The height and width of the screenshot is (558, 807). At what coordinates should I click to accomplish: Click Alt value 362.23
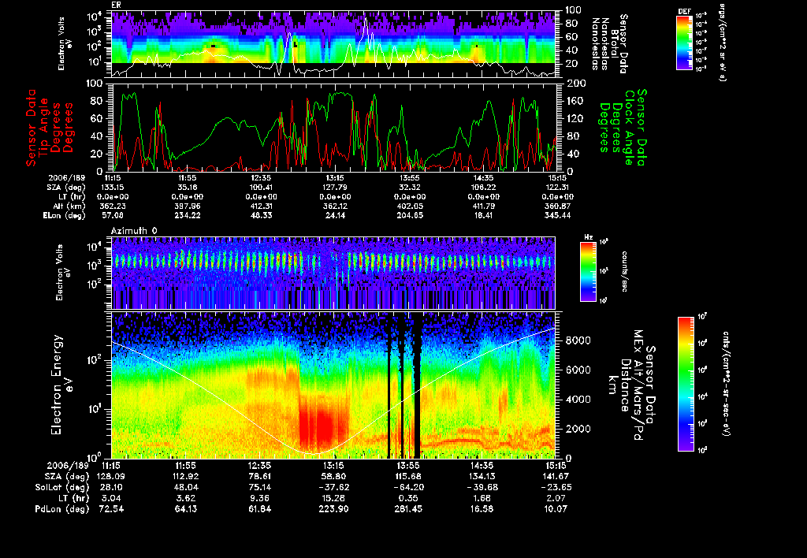click(x=113, y=206)
